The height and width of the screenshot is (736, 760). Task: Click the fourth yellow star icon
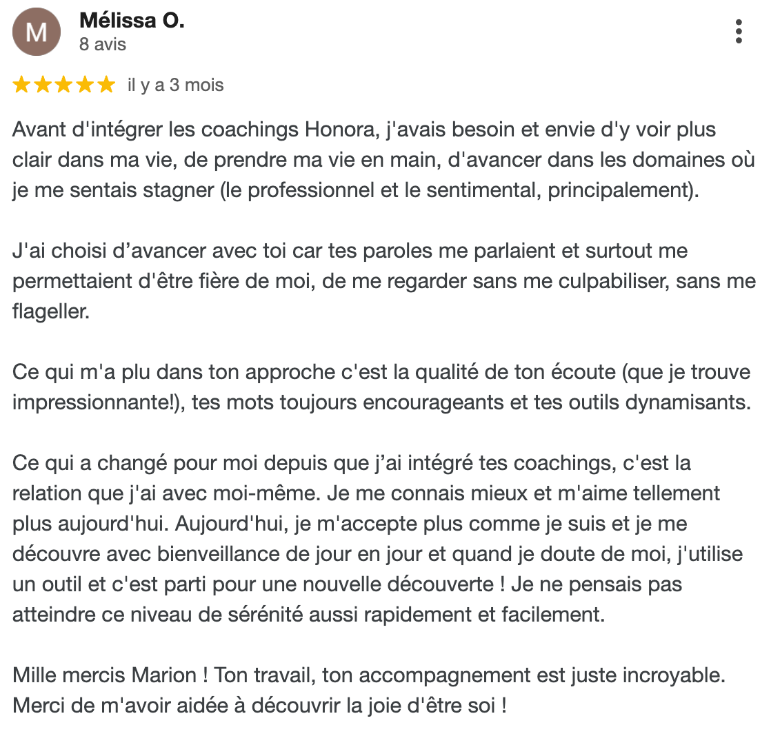pos(83,84)
